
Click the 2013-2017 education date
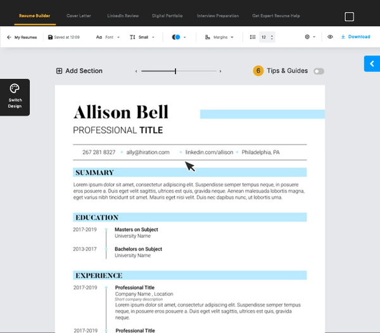click(85, 249)
